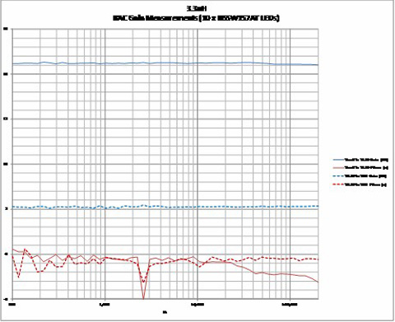Click the first dip of the dashed red curve
The width and height of the screenshot is (395, 322).
(19, 277)
